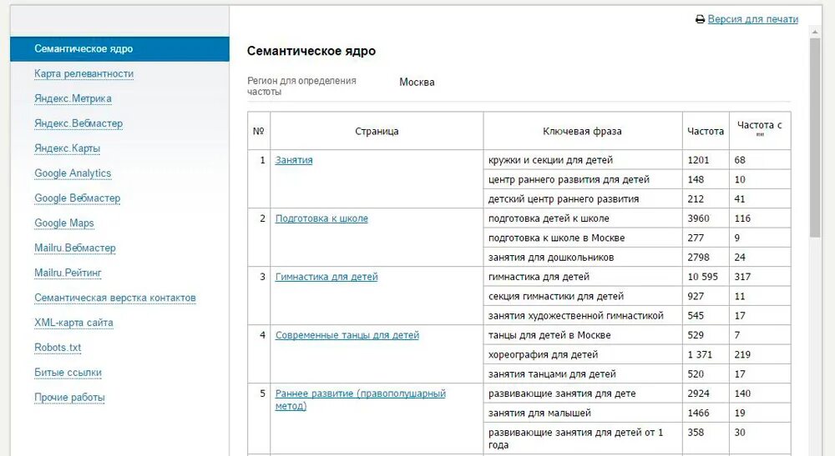Screen dimensions: 835x456
Task: Open the Занятия page link
Action: pyautogui.click(x=294, y=160)
